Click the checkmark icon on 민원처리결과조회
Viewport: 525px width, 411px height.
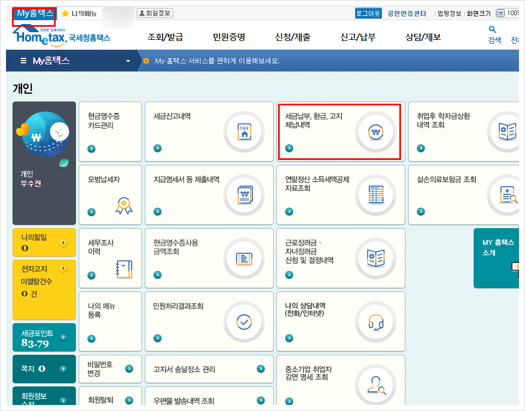coord(244,321)
